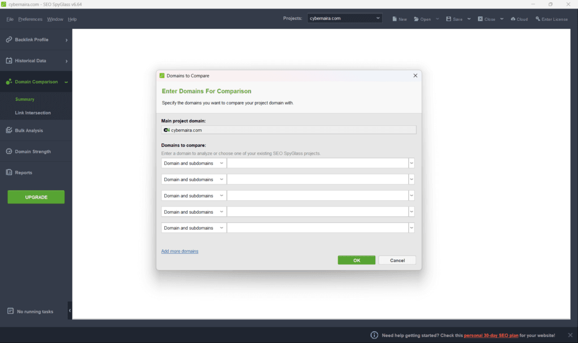Click the Save project toolbar button

pyautogui.click(x=454, y=19)
